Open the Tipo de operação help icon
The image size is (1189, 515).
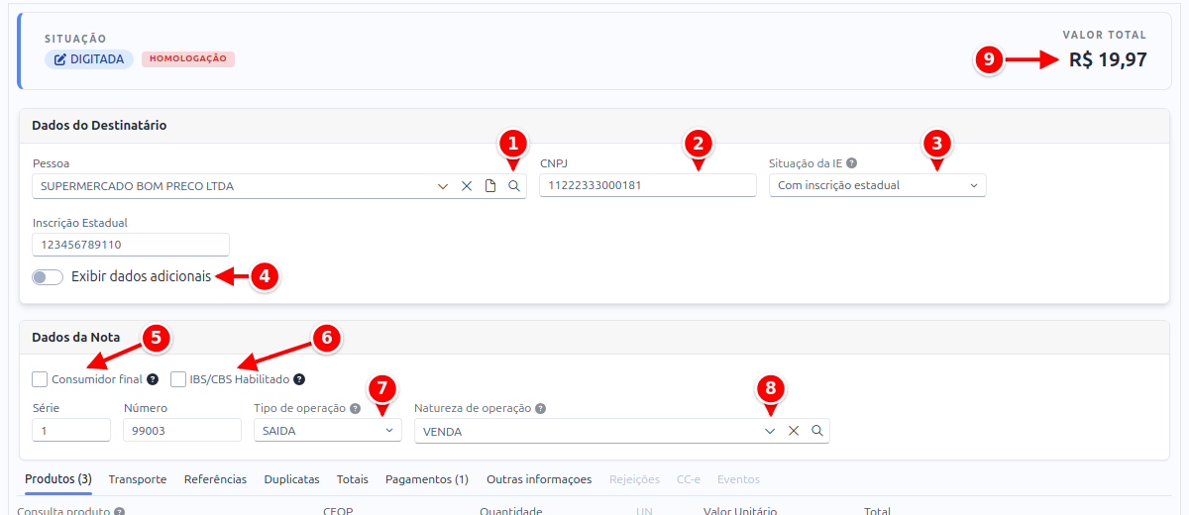click(355, 408)
